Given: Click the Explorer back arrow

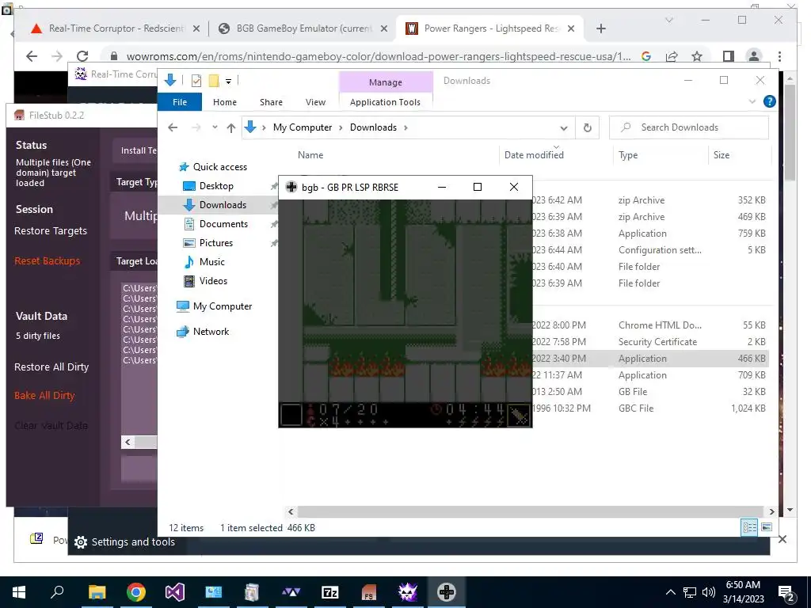Looking at the screenshot, I should (173, 127).
